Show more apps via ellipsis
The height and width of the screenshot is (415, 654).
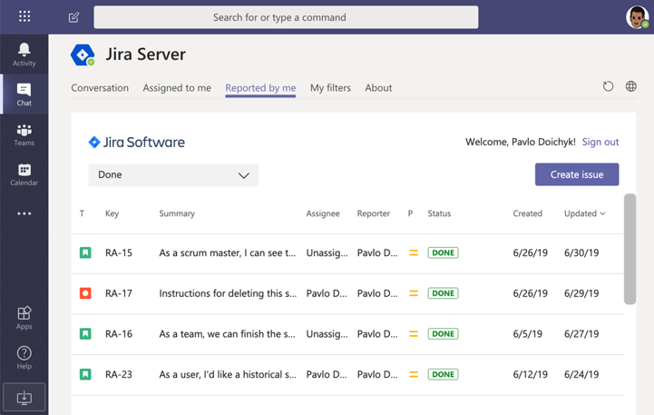(x=24, y=214)
